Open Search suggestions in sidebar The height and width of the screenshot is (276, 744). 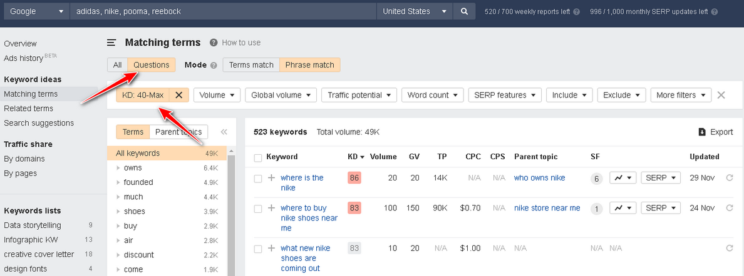39,123
